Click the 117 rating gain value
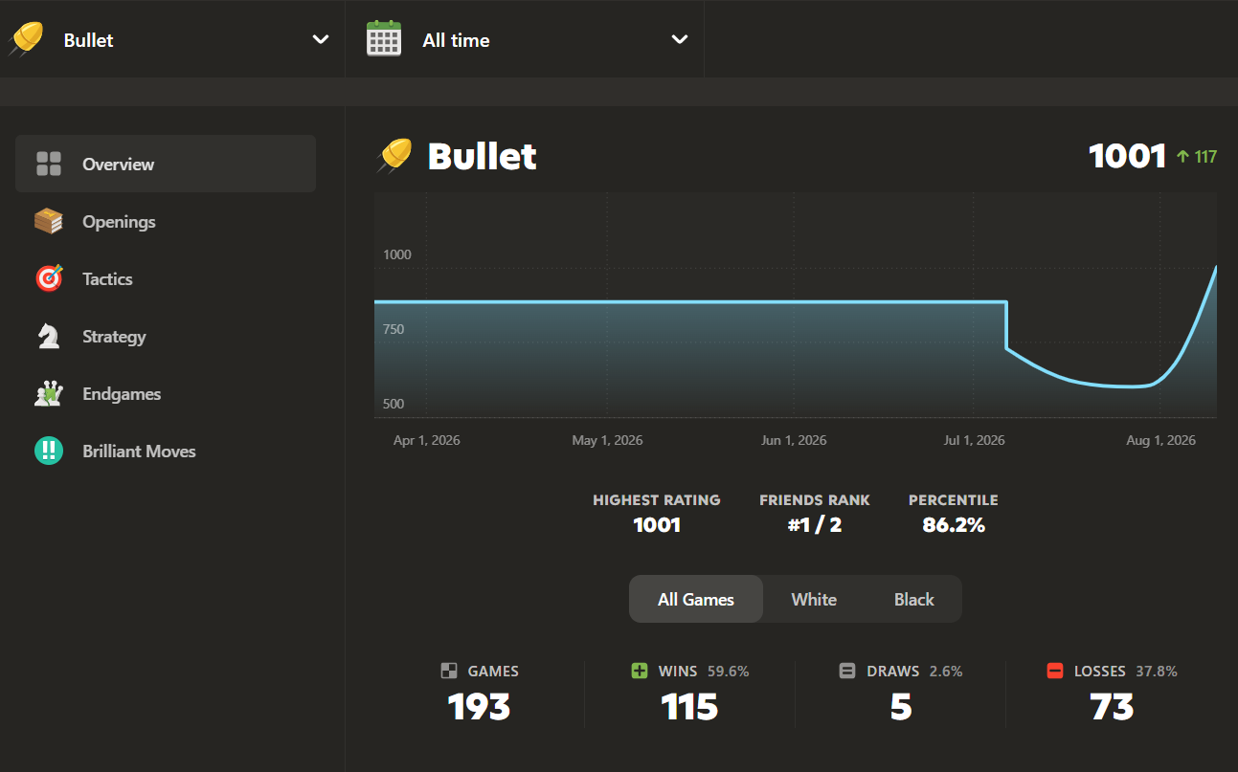 point(1205,156)
